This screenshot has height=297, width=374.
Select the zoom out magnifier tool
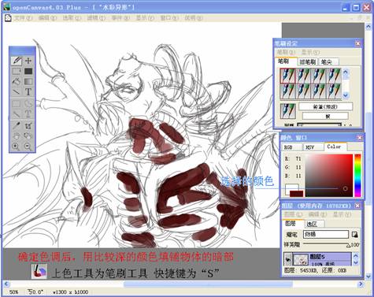pos(28,147)
